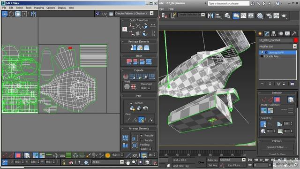Click the Pack Custom icon in Arrange Elements
The width and height of the screenshot is (300, 169).
[x=125, y=138]
